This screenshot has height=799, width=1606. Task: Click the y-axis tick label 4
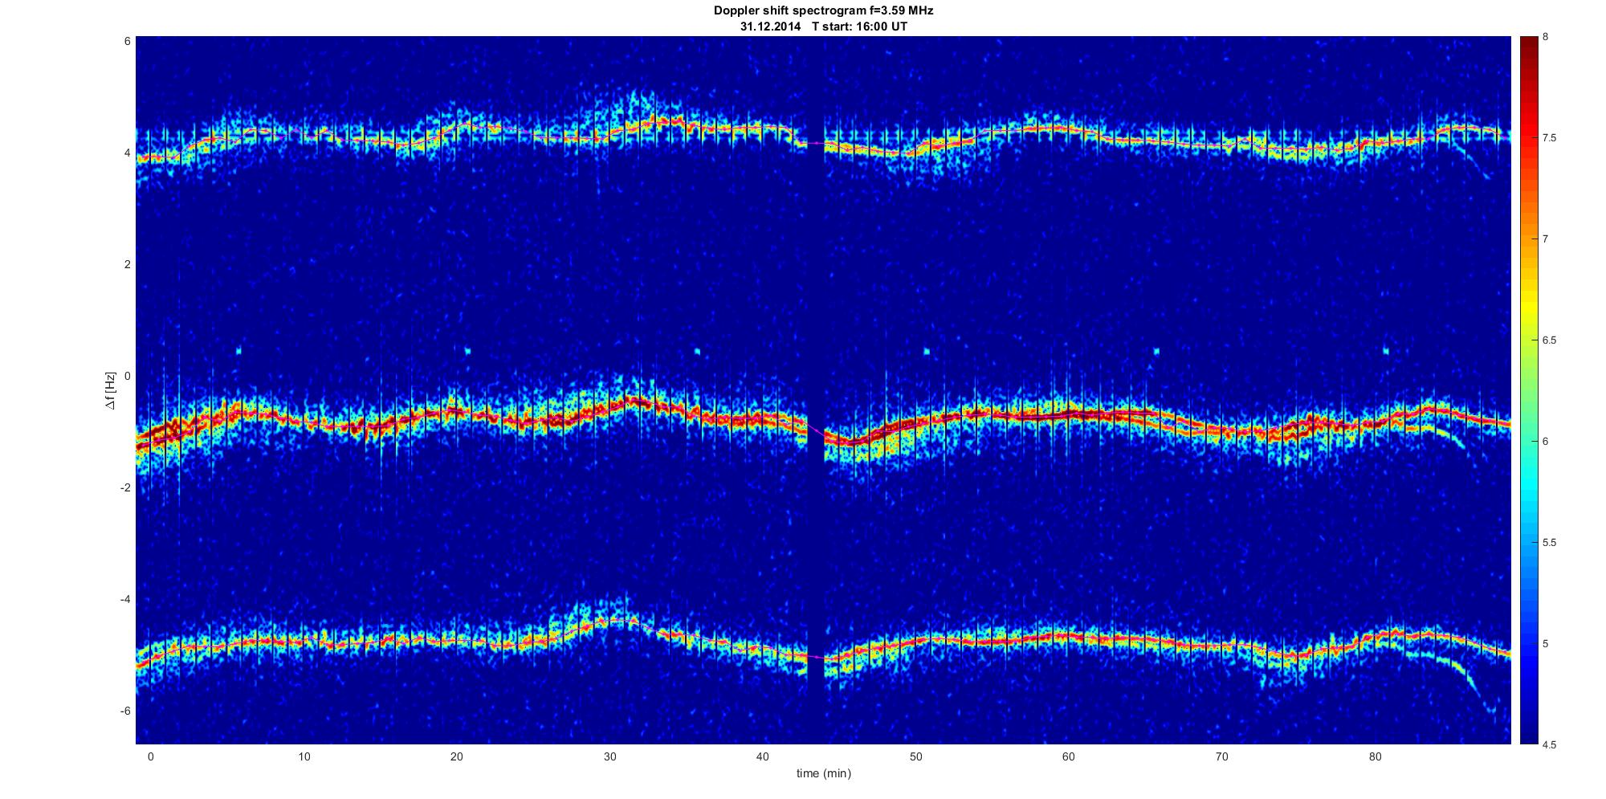(127, 153)
